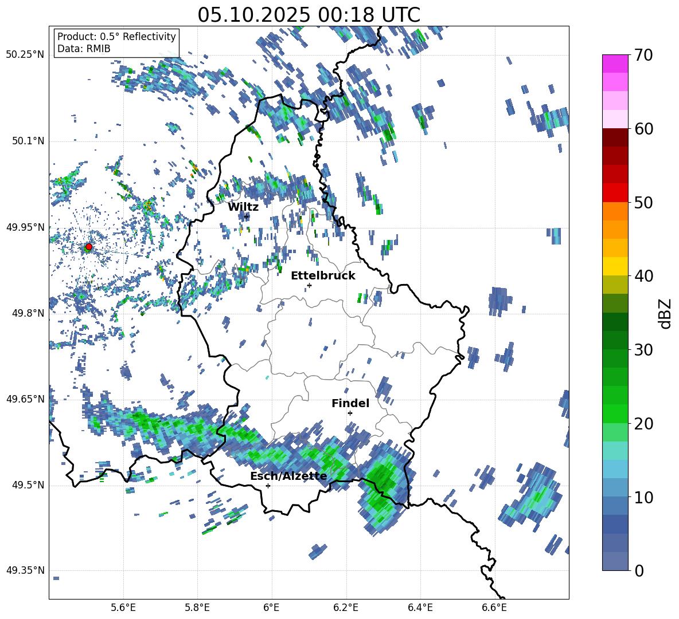Click the Product: 0.5° Reflectivity text

116,36
